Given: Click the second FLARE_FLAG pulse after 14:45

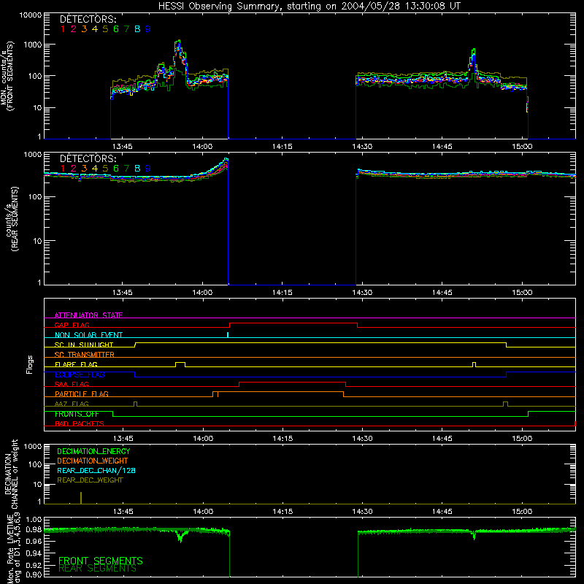Looking at the screenshot, I should 474,364.
